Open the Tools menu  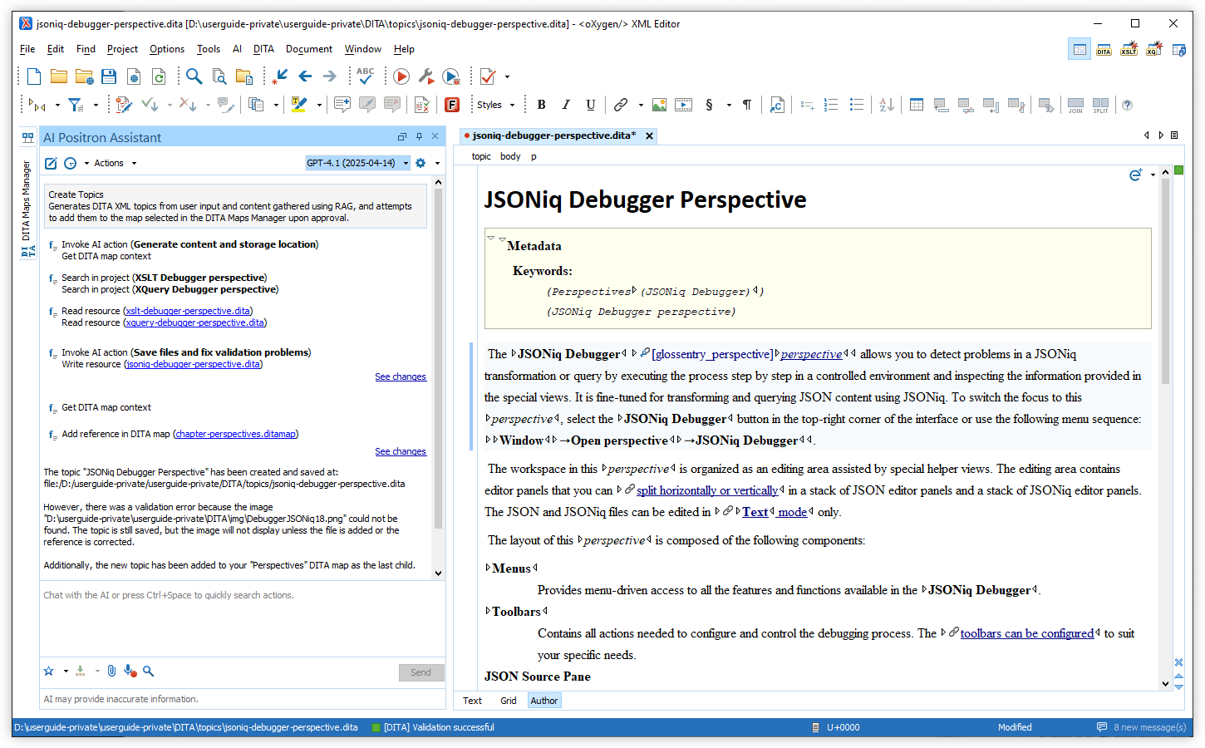[x=209, y=49]
